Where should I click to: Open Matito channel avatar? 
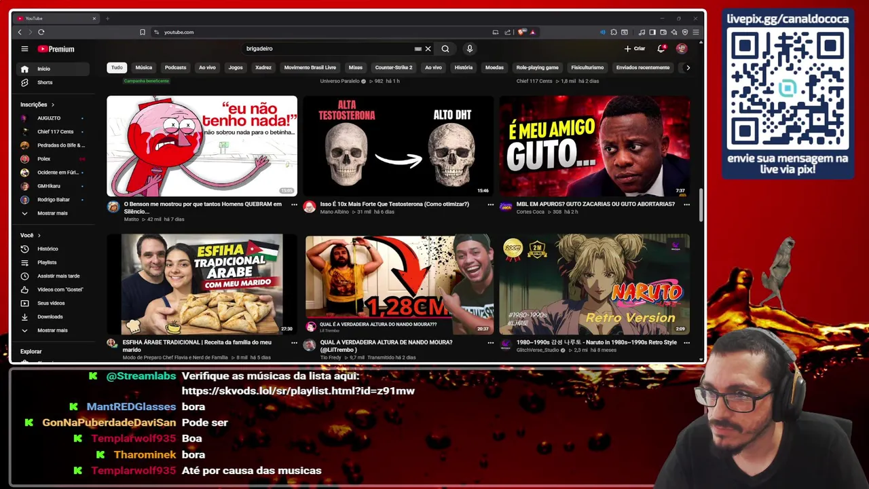coord(113,206)
